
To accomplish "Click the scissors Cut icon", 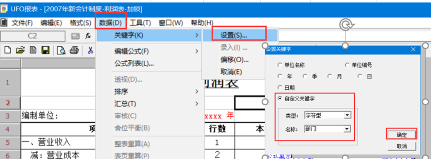I will 91,50.
